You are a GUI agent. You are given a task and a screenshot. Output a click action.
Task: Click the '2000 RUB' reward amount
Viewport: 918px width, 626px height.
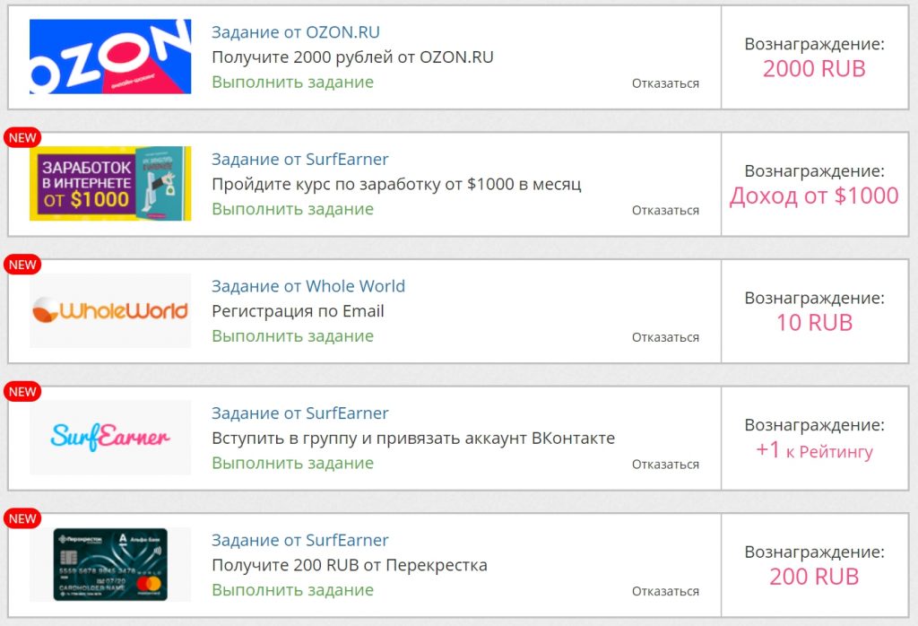pyautogui.click(x=814, y=69)
